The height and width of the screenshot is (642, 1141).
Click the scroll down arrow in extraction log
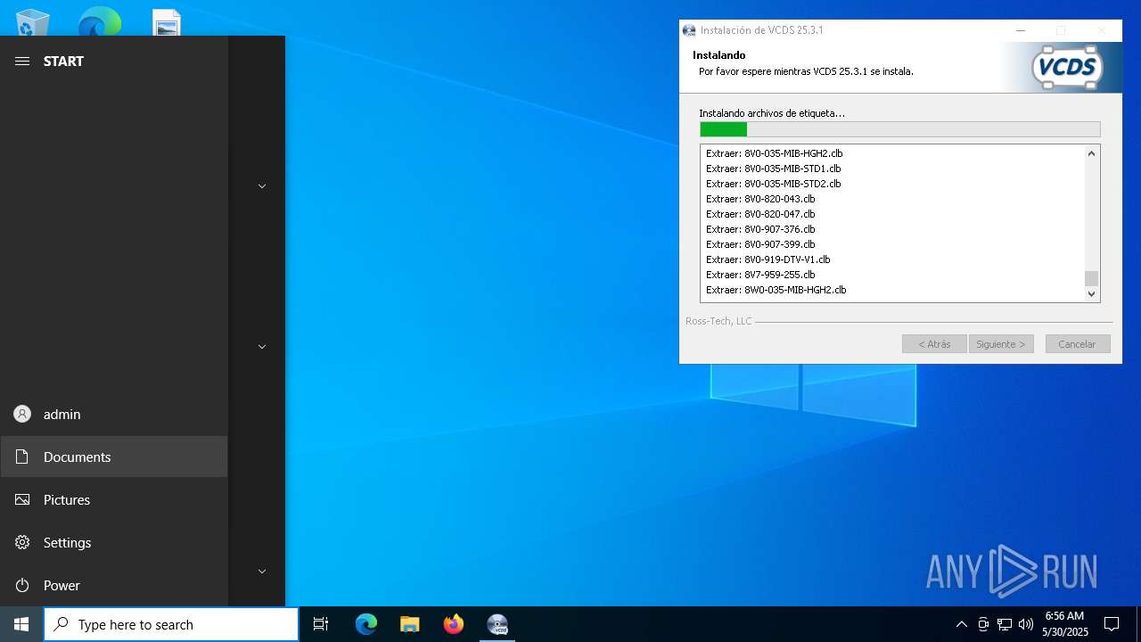(1091, 293)
